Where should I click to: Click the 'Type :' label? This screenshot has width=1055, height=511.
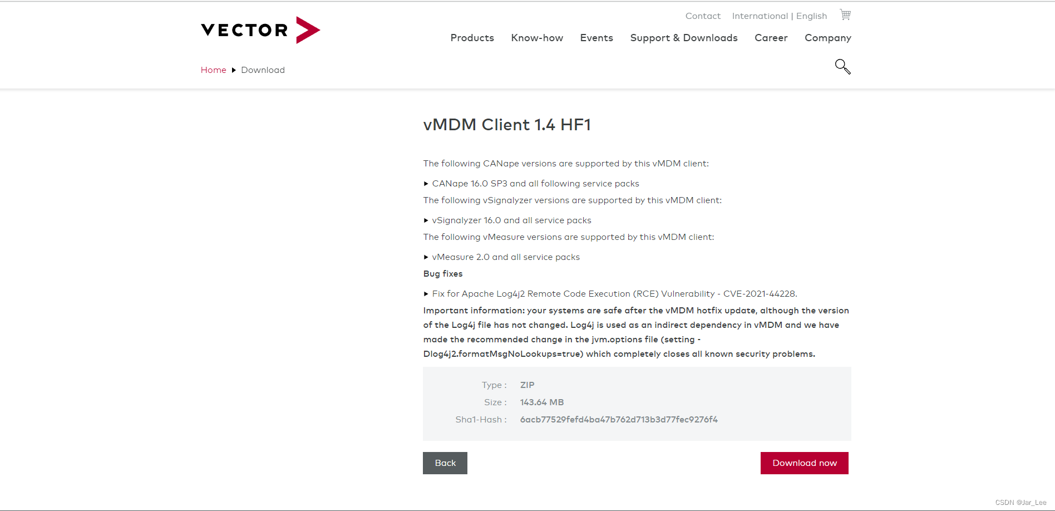coord(494,385)
